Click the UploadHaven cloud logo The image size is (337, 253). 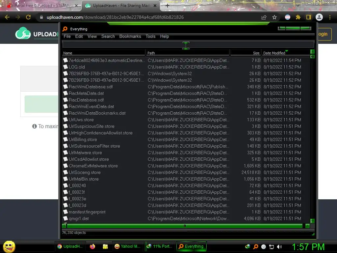point(23,33)
